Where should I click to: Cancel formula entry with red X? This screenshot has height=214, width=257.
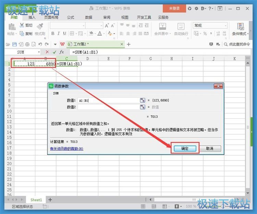(x=47, y=52)
